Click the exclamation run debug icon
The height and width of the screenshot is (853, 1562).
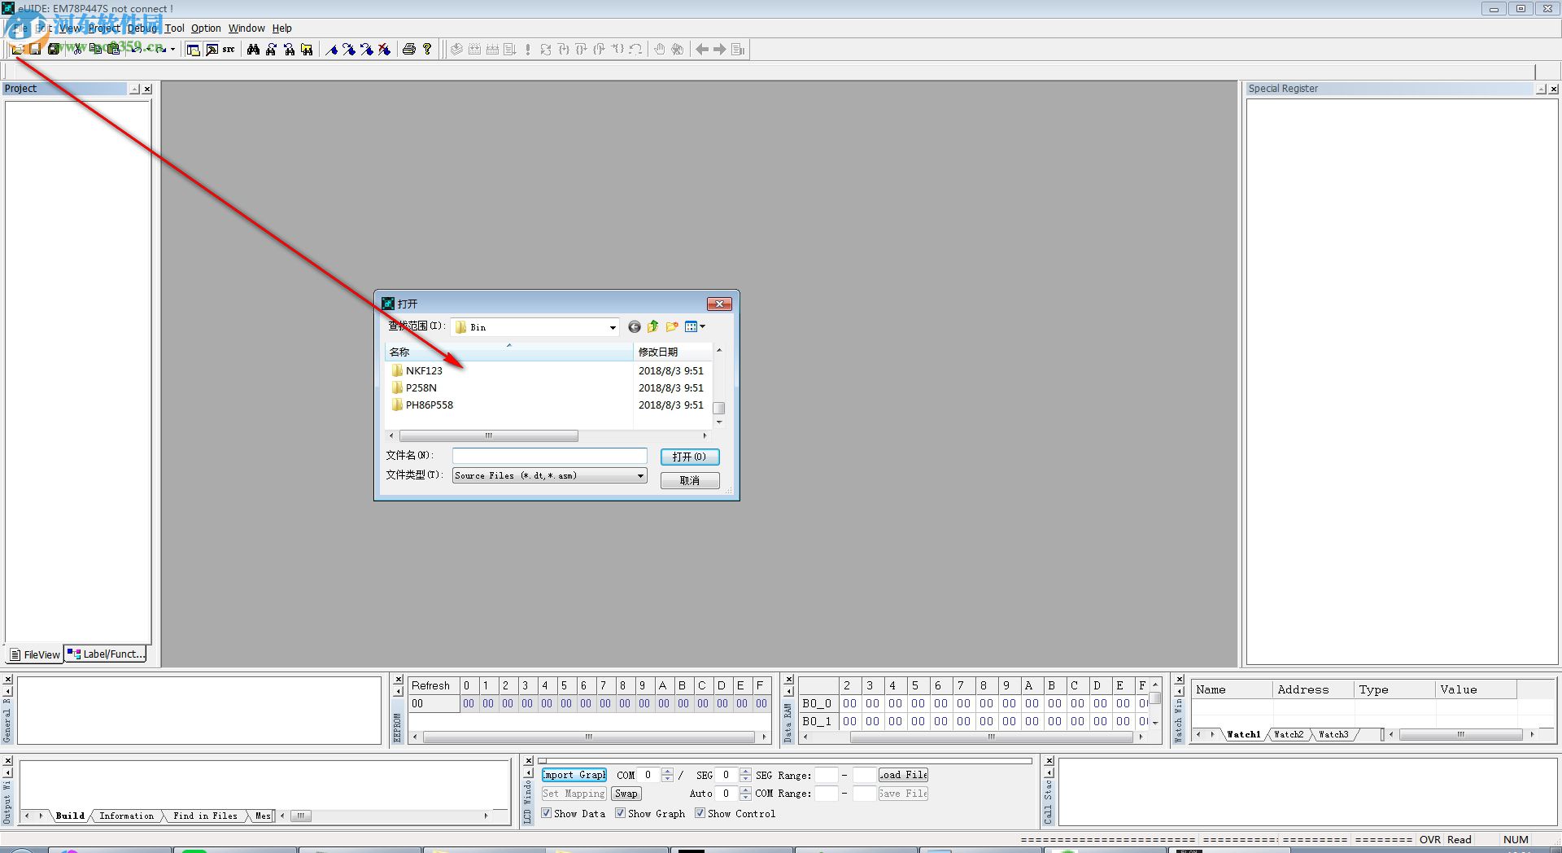(528, 50)
